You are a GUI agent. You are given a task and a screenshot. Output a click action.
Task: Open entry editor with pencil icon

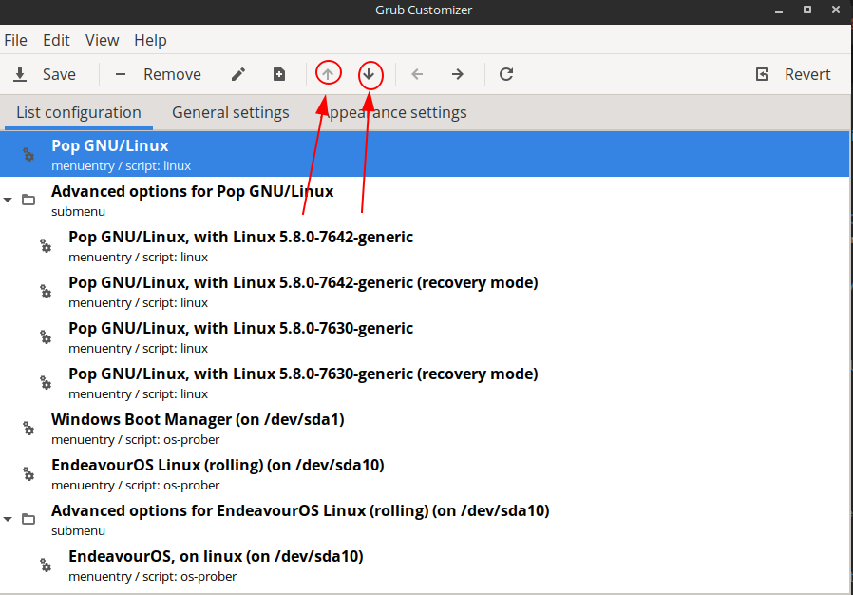point(238,74)
